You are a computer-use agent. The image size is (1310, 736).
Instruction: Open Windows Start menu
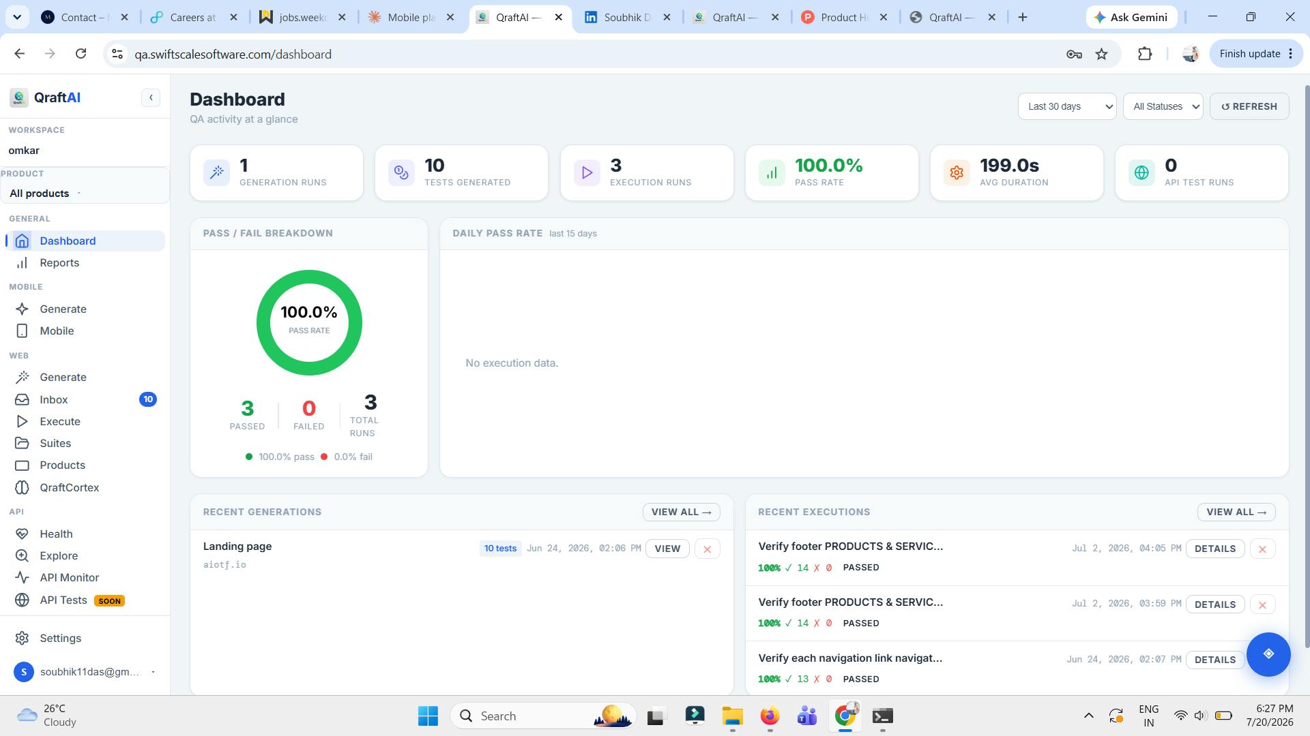click(x=428, y=716)
